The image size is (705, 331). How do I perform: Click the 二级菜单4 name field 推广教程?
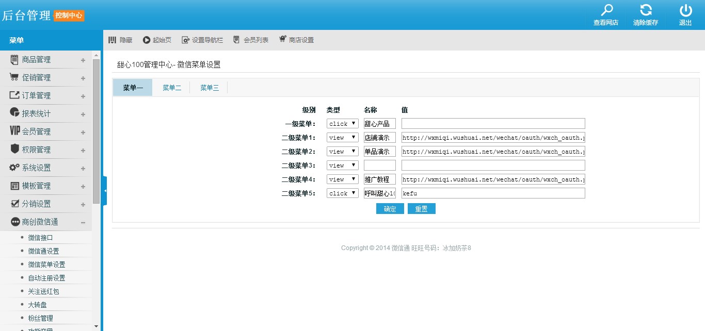tap(380, 179)
